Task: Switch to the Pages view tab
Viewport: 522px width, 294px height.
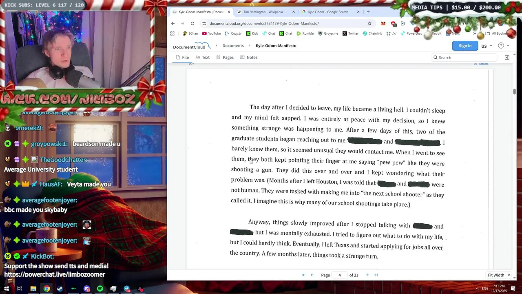Action: click(x=225, y=58)
